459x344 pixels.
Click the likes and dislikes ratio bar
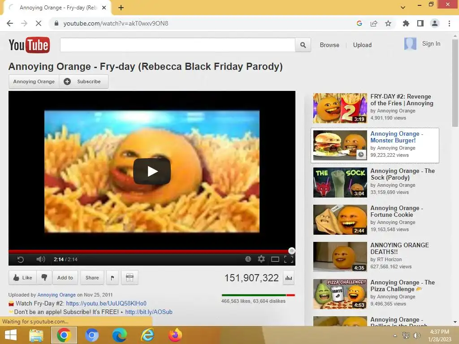tap(258, 295)
